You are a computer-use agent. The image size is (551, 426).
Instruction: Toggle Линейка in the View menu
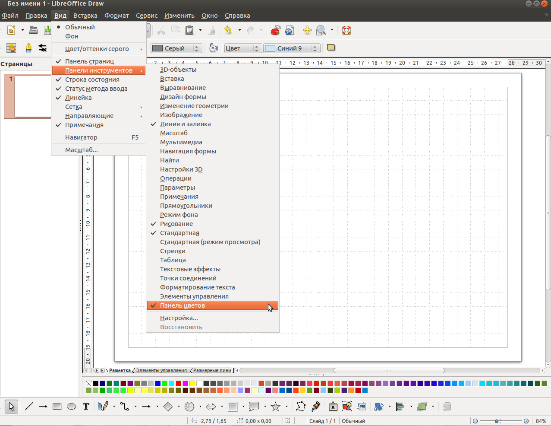pos(99,98)
